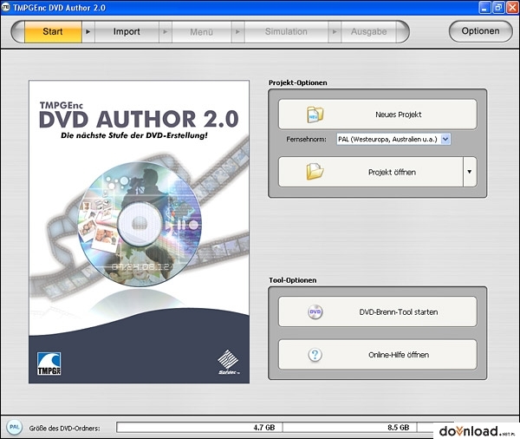The image size is (520, 439).
Task: Click the TMPG logo on the cover image
Action: 49,364
